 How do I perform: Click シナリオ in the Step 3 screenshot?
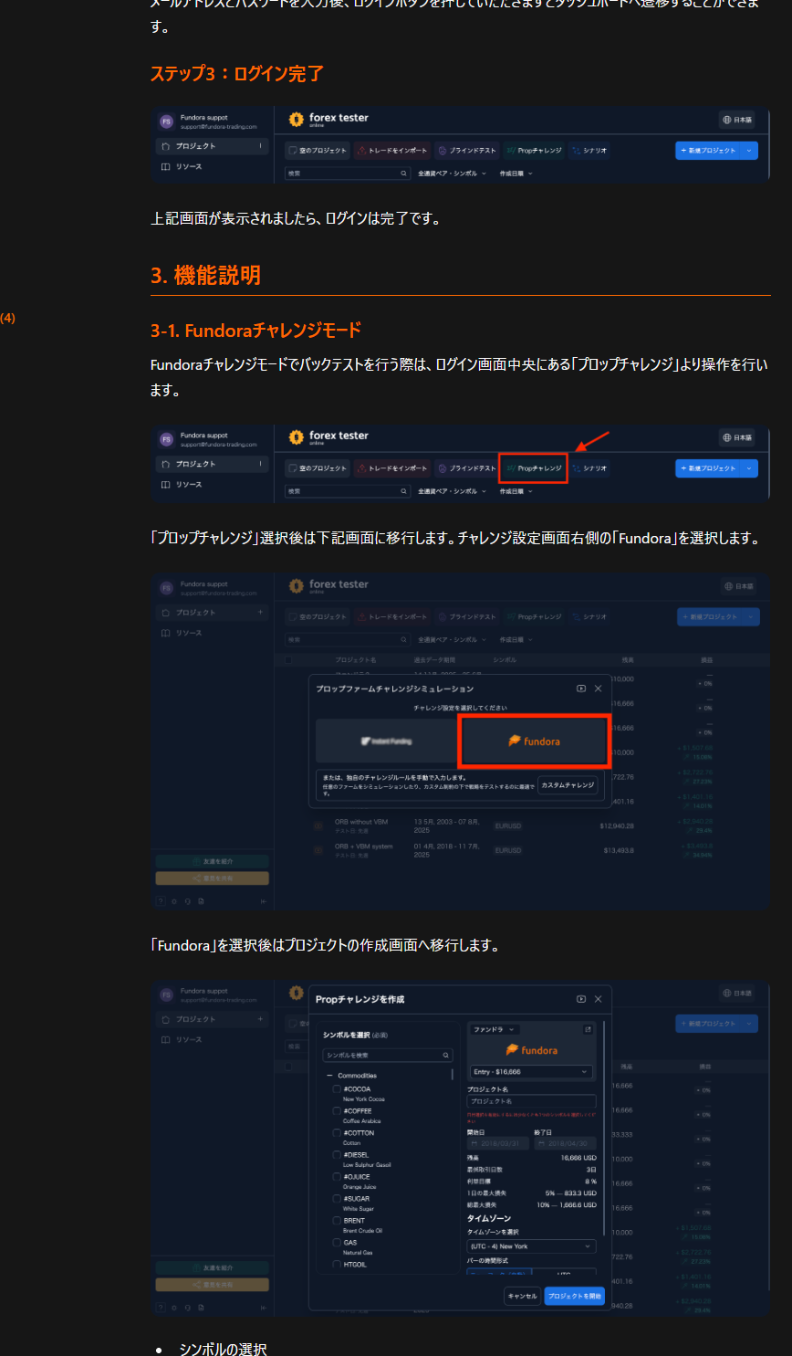click(x=589, y=151)
